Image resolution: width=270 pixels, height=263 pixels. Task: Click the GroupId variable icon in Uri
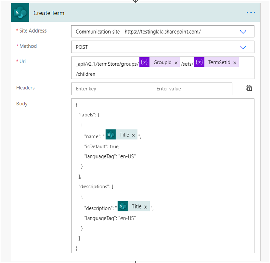pyautogui.click(x=144, y=62)
